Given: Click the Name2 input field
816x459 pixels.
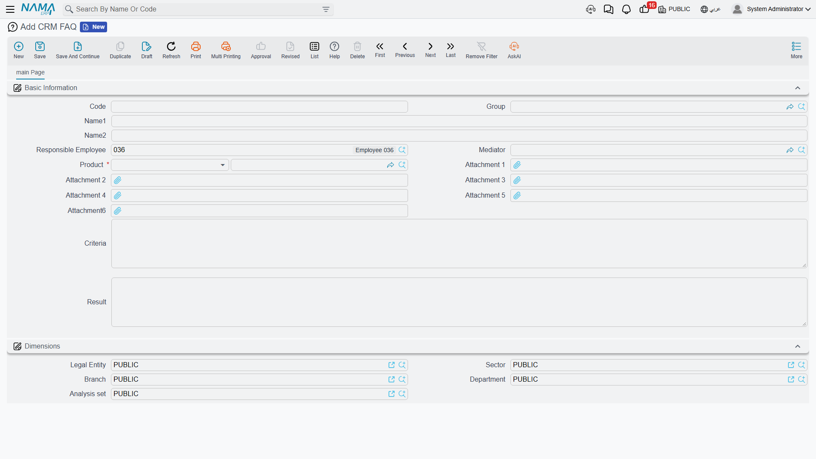Looking at the screenshot, I should 459,136.
